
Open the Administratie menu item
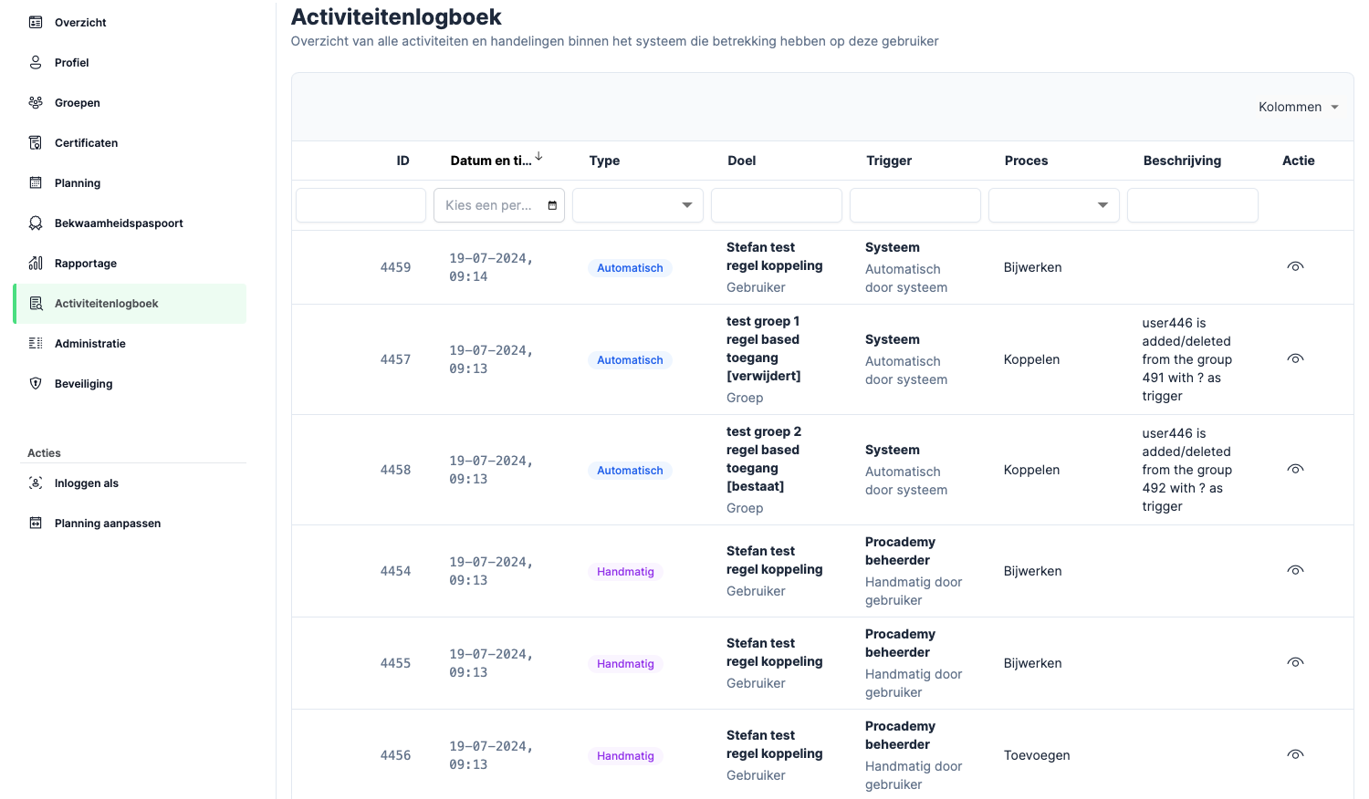(89, 343)
